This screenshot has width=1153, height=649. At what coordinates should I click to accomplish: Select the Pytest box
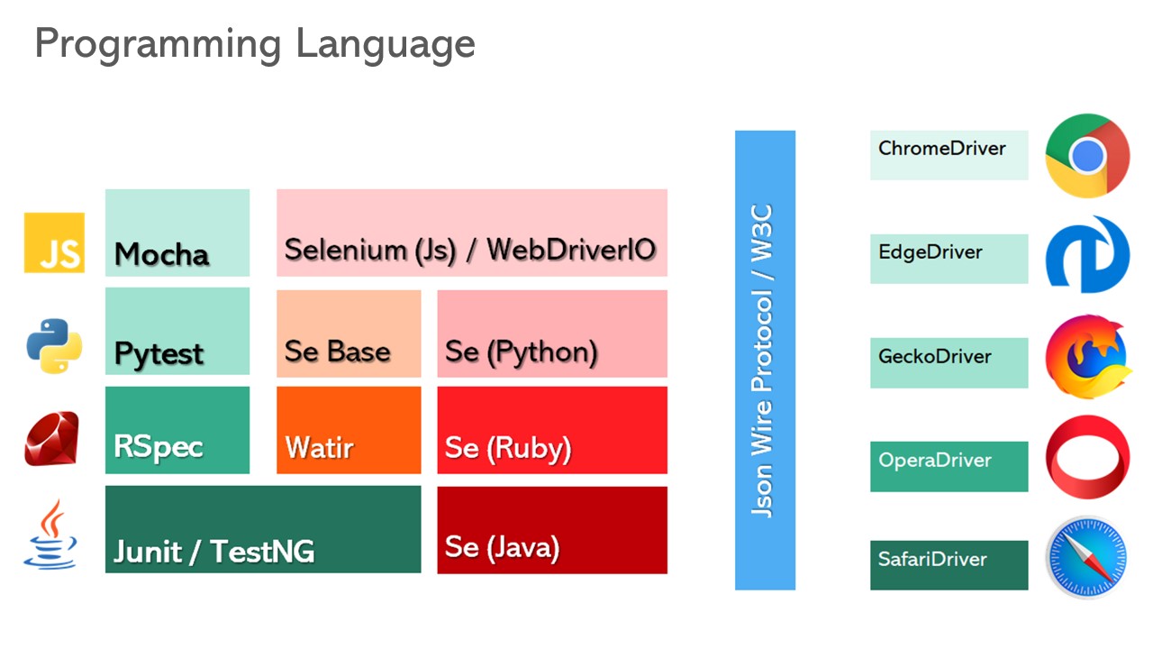click(x=177, y=331)
